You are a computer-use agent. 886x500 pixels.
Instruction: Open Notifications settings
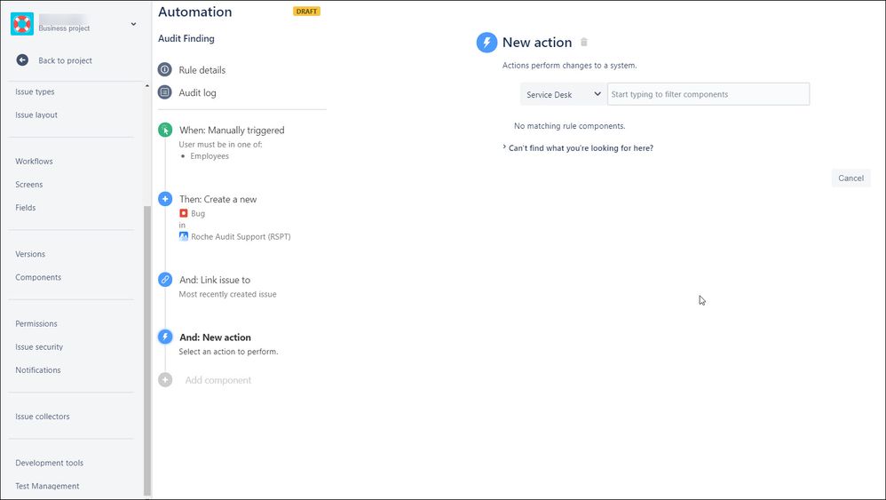[x=38, y=369]
